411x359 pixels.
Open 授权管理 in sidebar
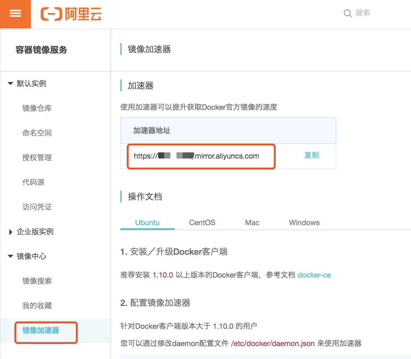tap(37, 158)
